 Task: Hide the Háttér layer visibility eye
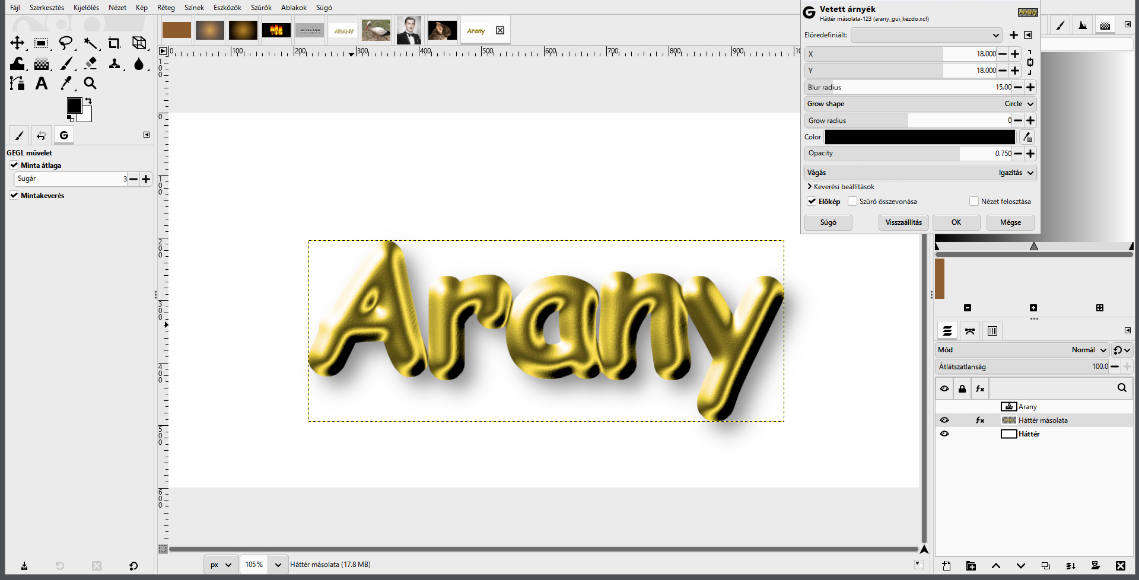[944, 434]
